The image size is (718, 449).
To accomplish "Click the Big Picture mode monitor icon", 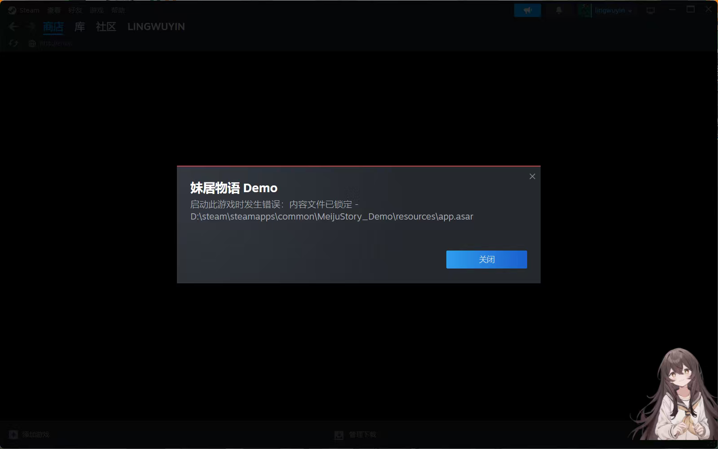I will [651, 10].
